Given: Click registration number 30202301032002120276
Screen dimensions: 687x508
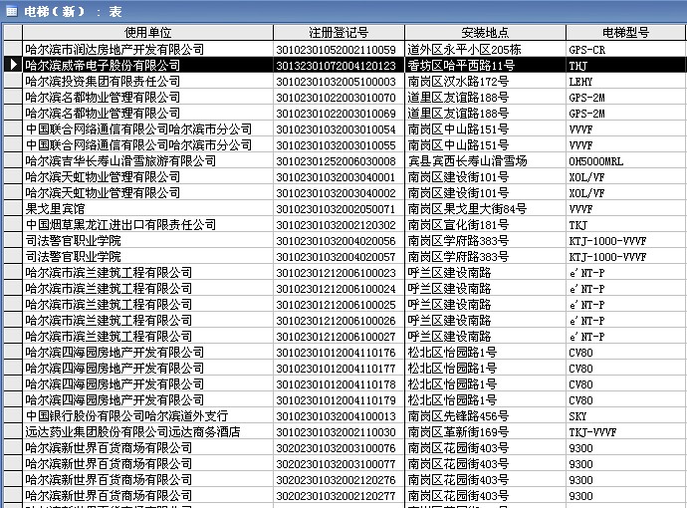Looking at the screenshot, I should [x=339, y=479].
